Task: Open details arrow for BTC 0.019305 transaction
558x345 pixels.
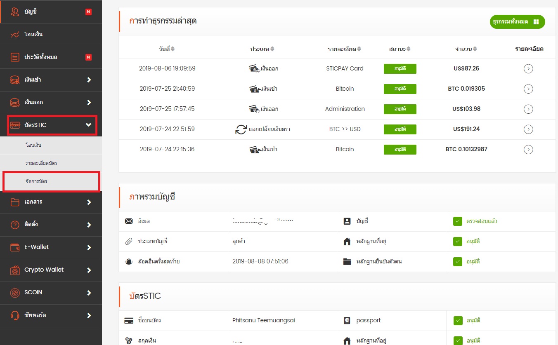Action: coord(528,89)
